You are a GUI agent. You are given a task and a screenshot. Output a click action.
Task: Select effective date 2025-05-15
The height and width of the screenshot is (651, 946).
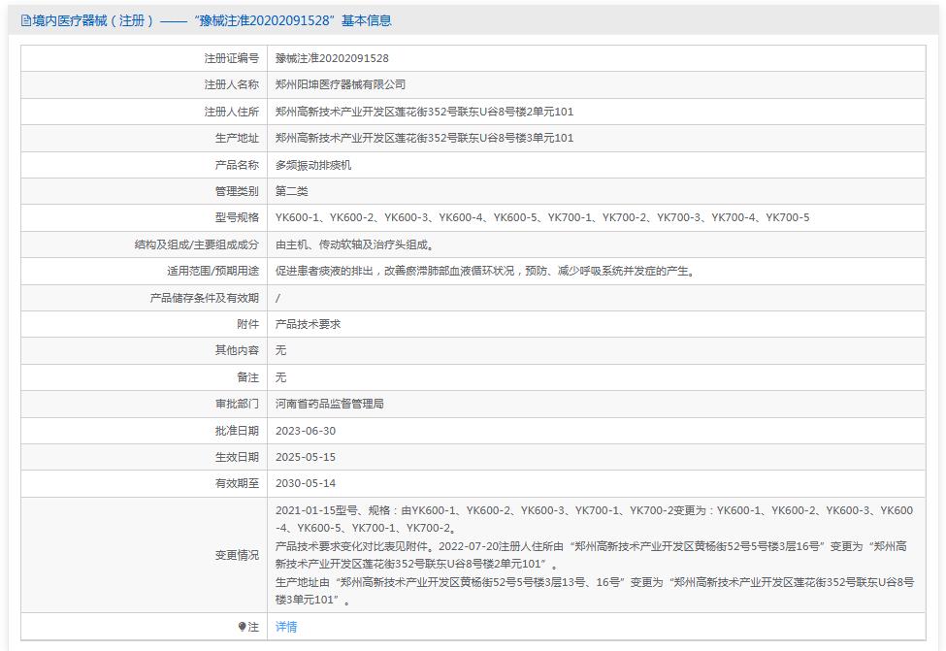[306, 457]
